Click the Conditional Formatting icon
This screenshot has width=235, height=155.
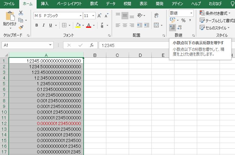click(202, 13)
